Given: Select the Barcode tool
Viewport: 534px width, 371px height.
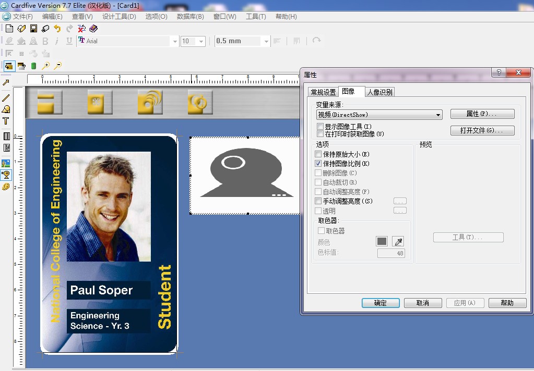Looking at the screenshot, I should [x=6, y=137].
